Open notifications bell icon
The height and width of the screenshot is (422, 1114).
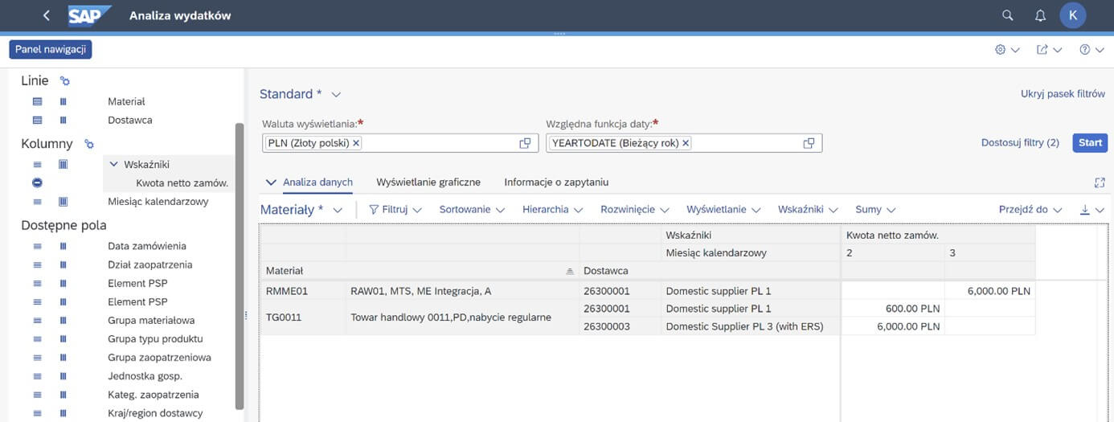[x=1040, y=15]
